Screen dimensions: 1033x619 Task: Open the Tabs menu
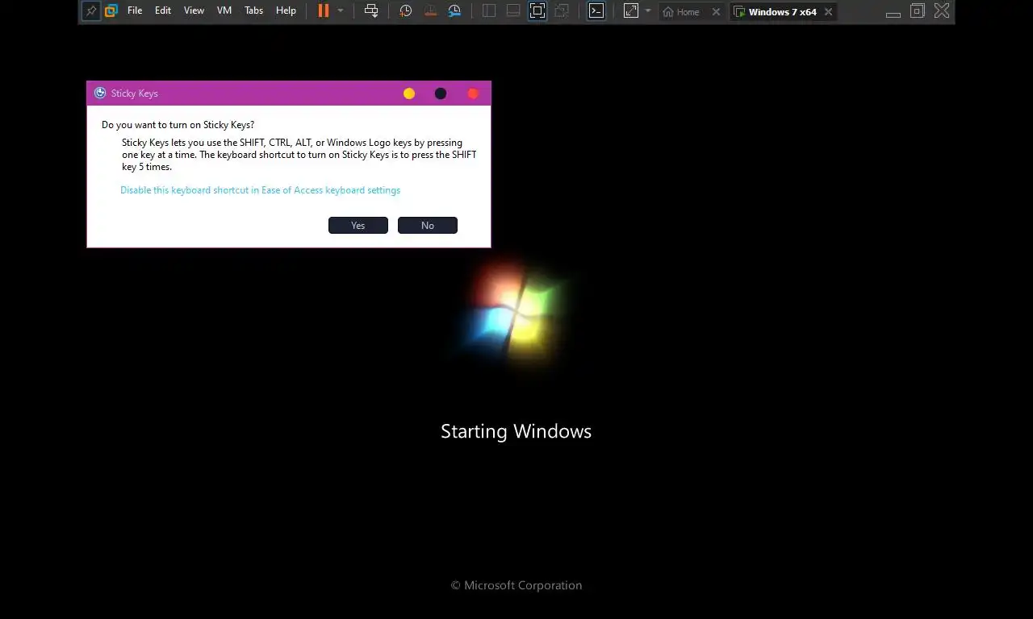253,11
